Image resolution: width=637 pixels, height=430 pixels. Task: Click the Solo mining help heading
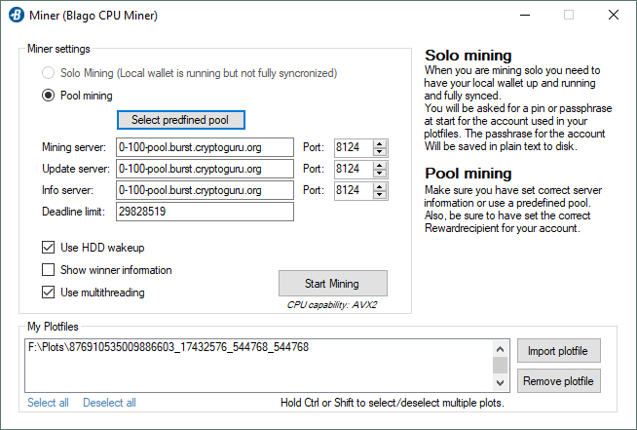[x=468, y=56]
